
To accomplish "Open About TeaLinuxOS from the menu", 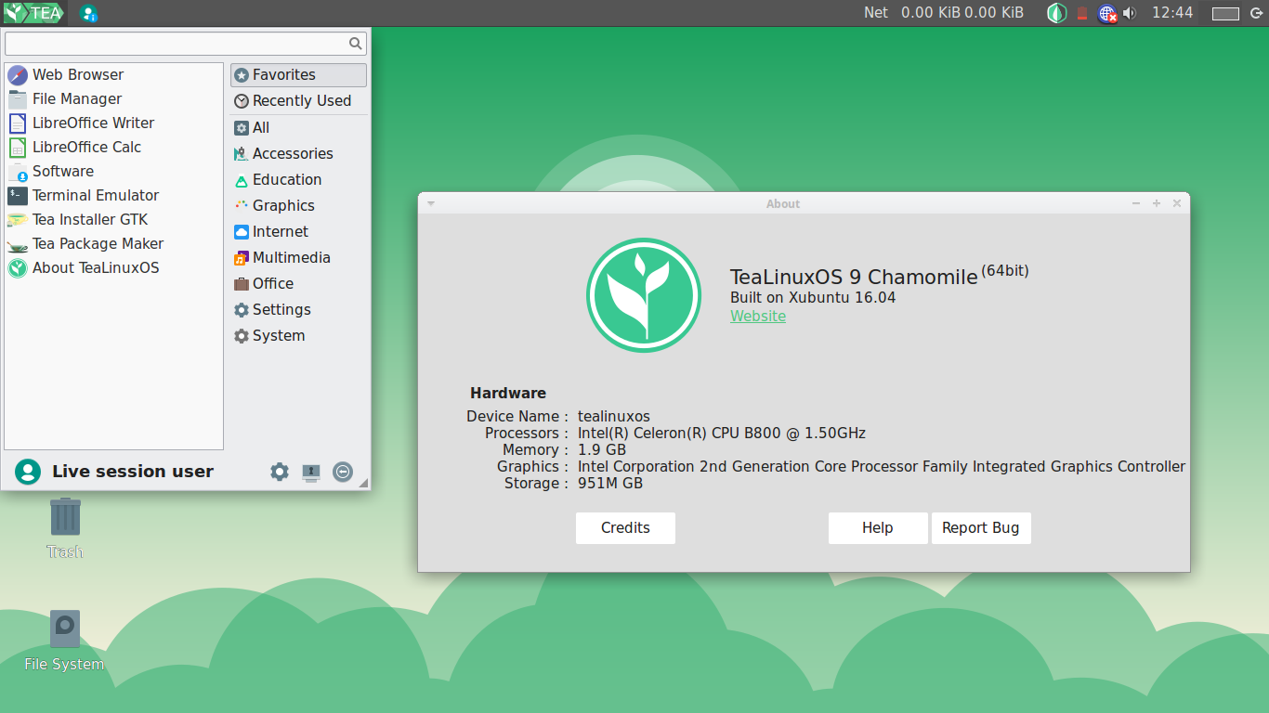I will (x=114, y=268).
